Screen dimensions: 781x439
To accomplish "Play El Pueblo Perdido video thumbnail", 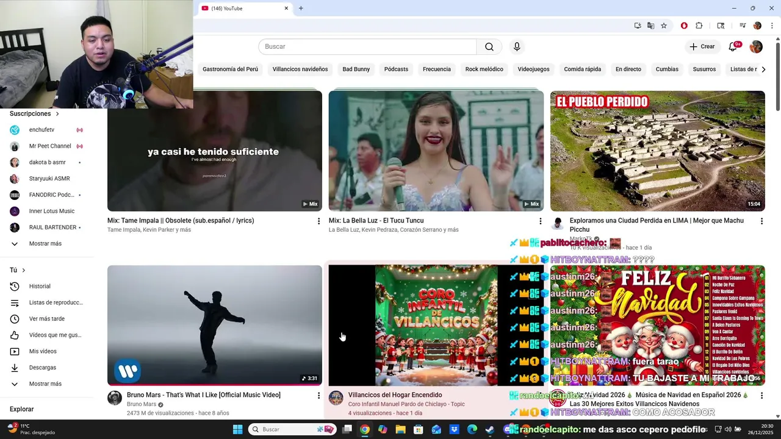I will click(x=658, y=151).
